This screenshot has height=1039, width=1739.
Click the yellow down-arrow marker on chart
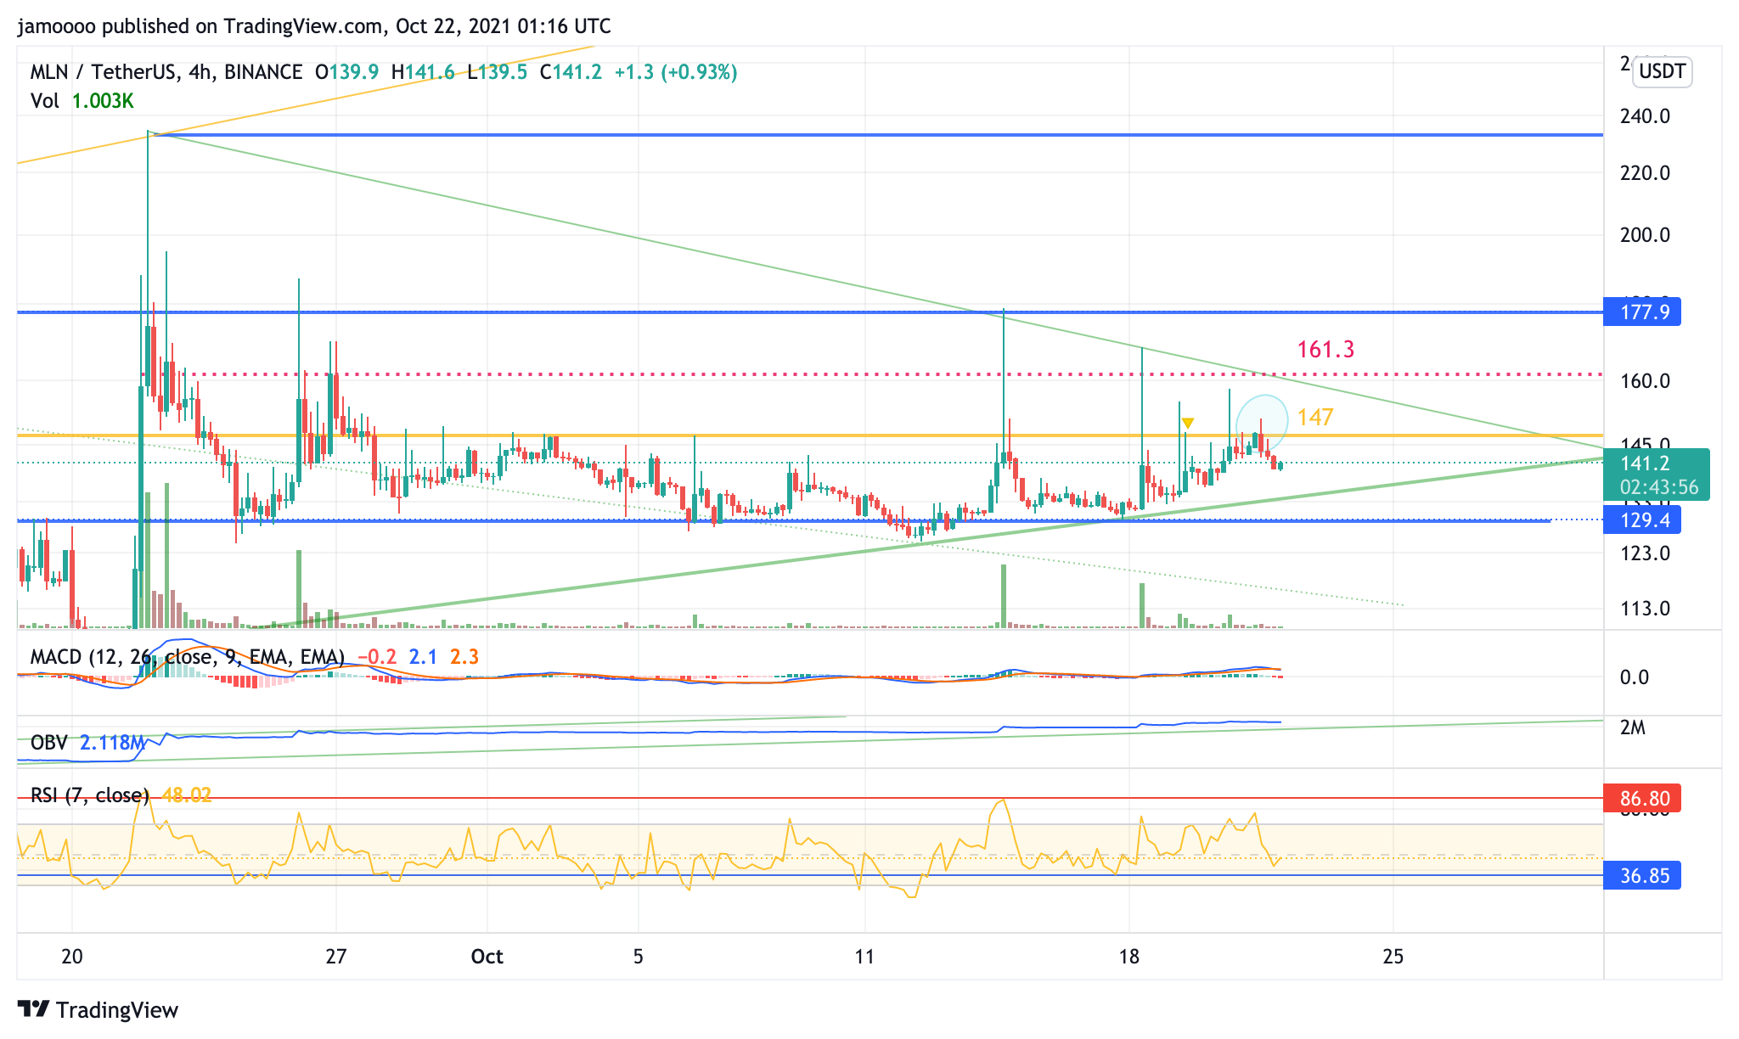point(1188,423)
